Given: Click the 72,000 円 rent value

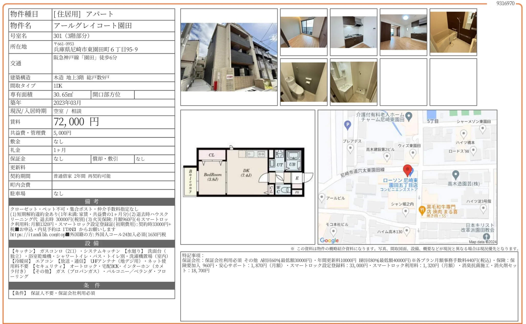Looking at the screenshot, I should point(76,122).
